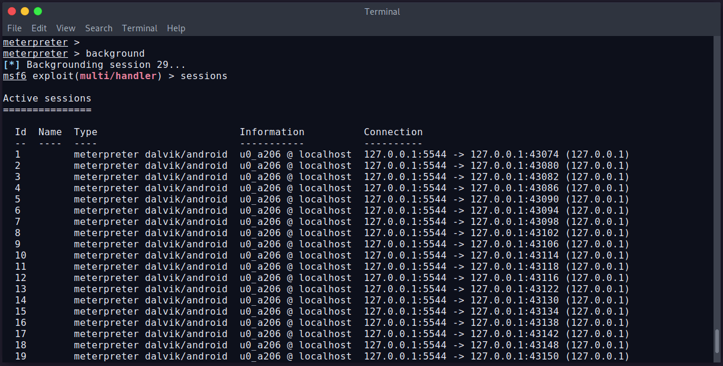The width and height of the screenshot is (723, 366).
Task: Click the "127.0.0.1:43138" destination address
Action: (515, 323)
